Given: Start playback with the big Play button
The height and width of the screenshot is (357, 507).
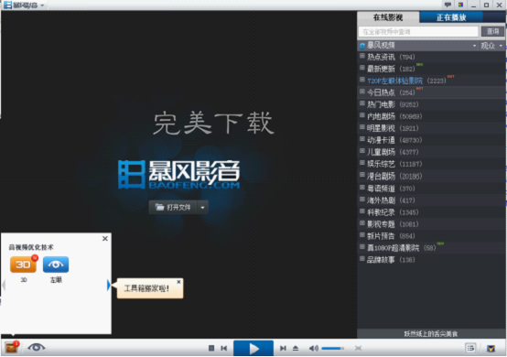Looking at the screenshot, I should (253, 348).
